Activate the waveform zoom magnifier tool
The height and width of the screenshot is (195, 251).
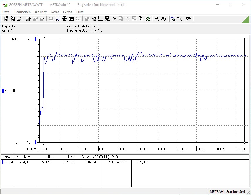point(173,19)
